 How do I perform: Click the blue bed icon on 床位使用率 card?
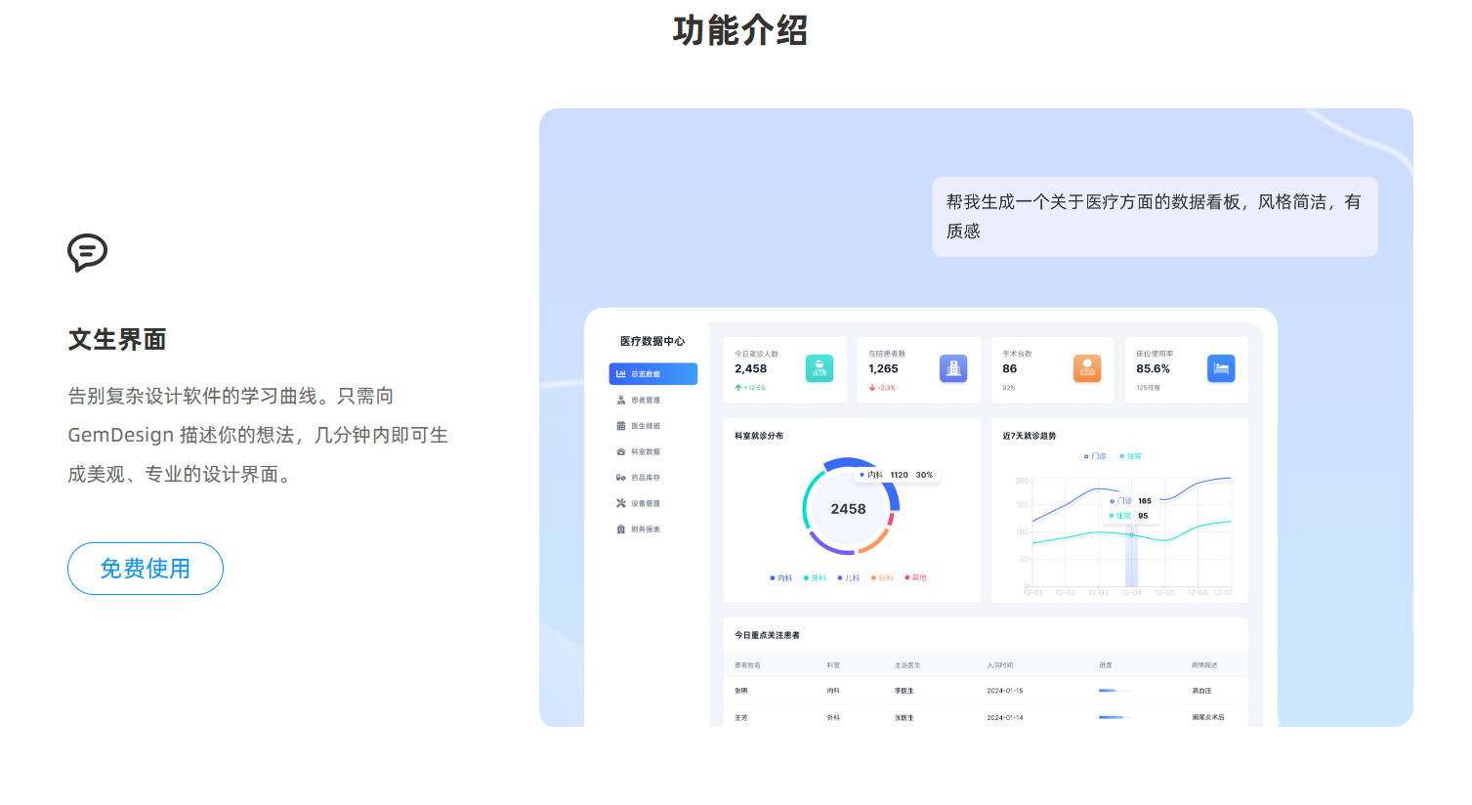[1221, 368]
